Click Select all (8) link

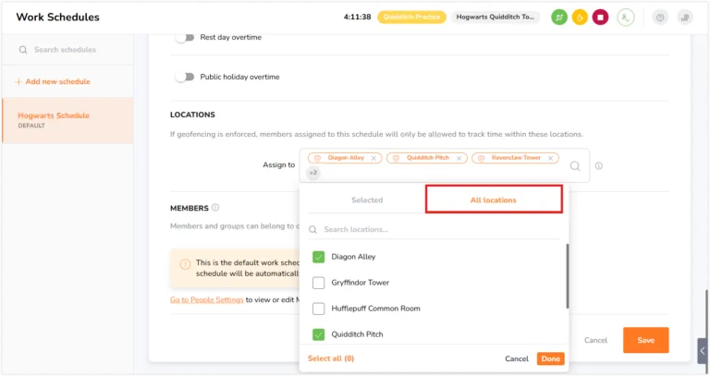click(x=331, y=358)
